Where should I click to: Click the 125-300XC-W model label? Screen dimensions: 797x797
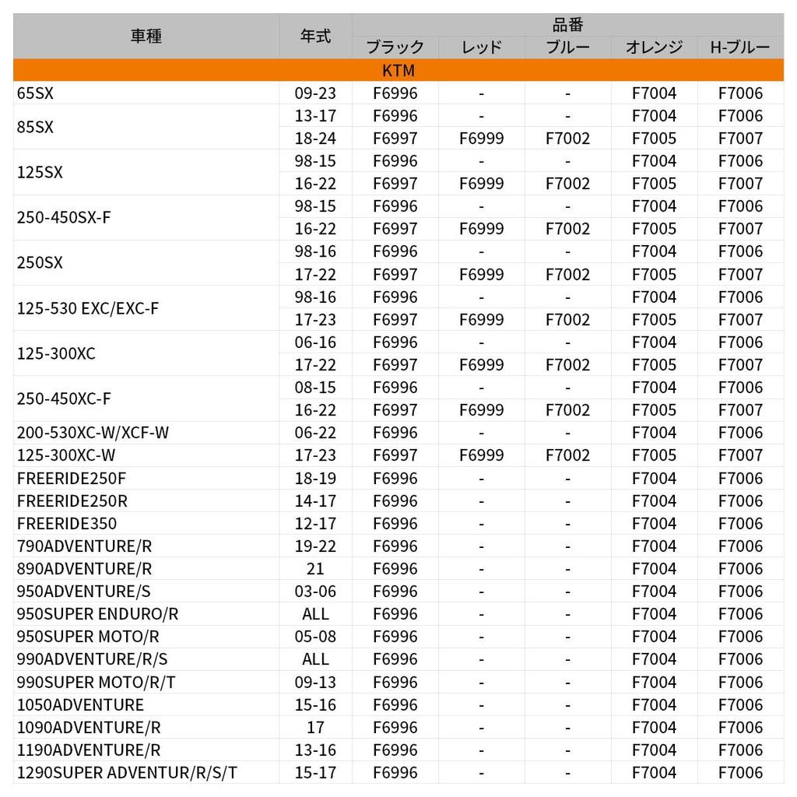tap(66, 455)
